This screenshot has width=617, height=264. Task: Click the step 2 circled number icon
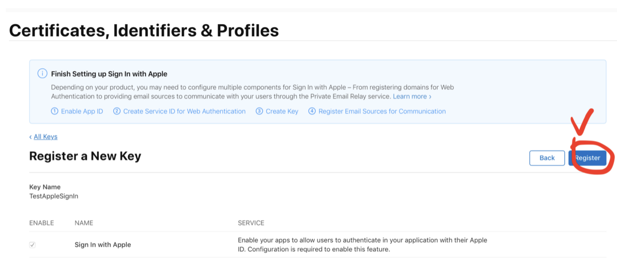[x=117, y=111]
